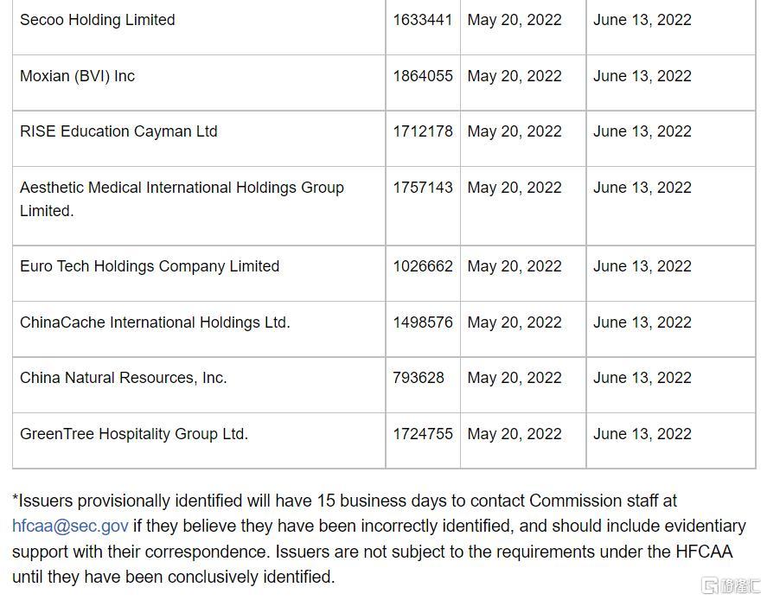The height and width of the screenshot is (600, 767).
Task: Select ChinaCache International Holdings Ltd. cell
Action: [199, 329]
